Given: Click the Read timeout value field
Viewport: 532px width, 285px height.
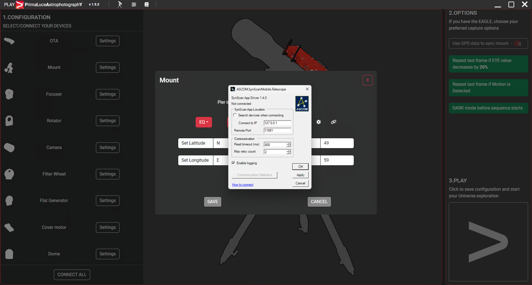Looking at the screenshot, I should point(275,145).
